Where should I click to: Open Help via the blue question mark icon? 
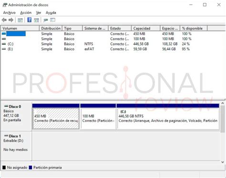pos(30,20)
